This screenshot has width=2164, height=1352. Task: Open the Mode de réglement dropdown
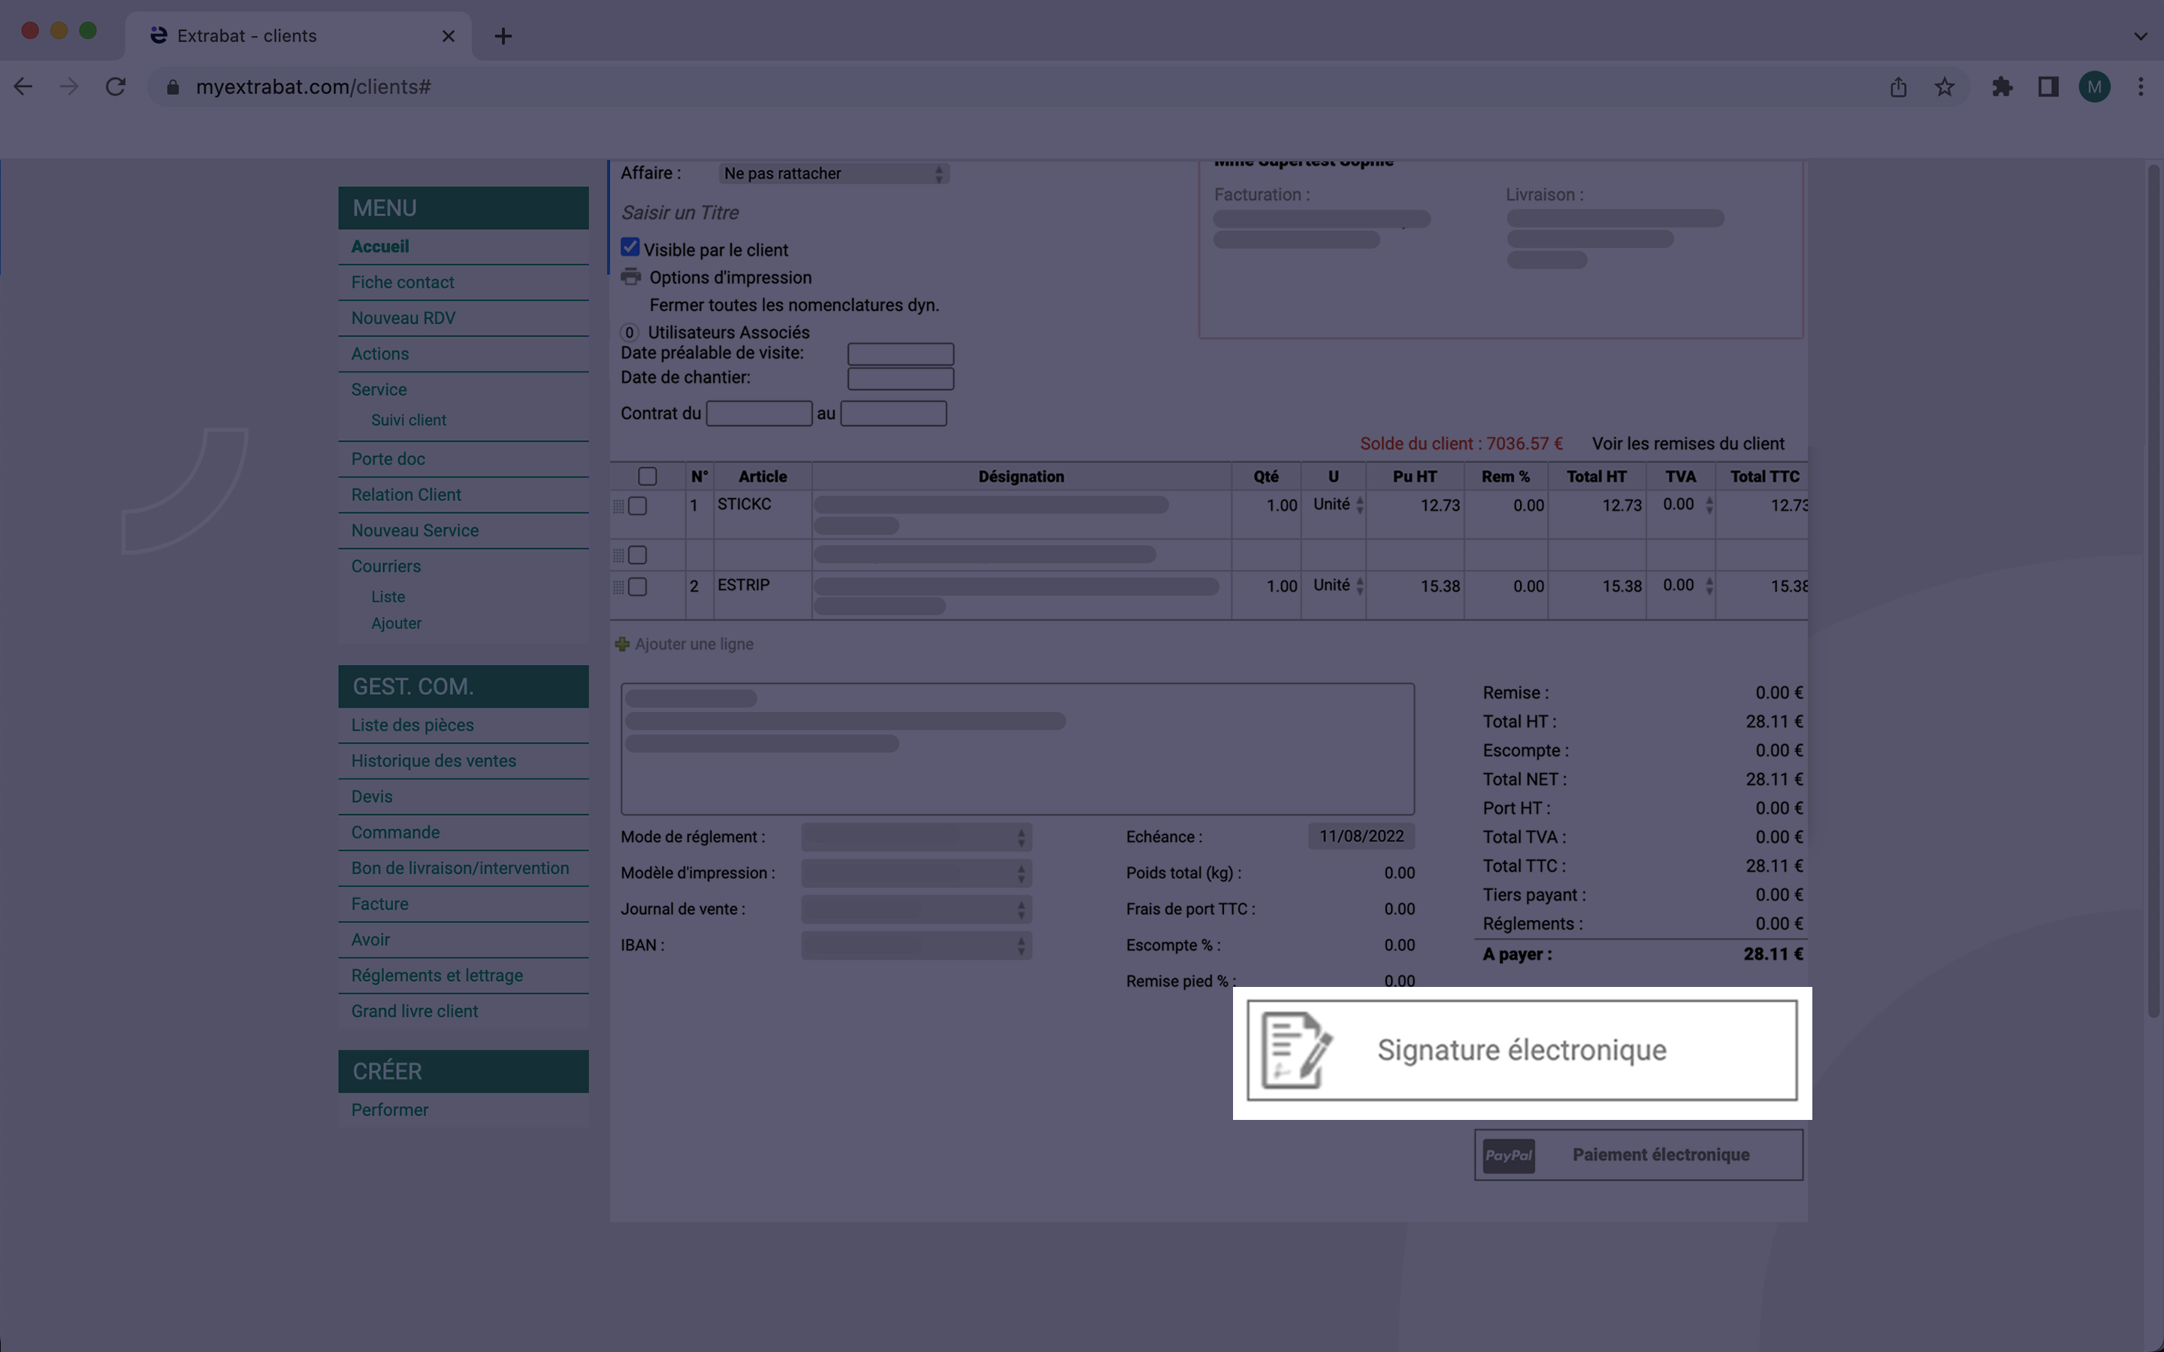coord(917,837)
